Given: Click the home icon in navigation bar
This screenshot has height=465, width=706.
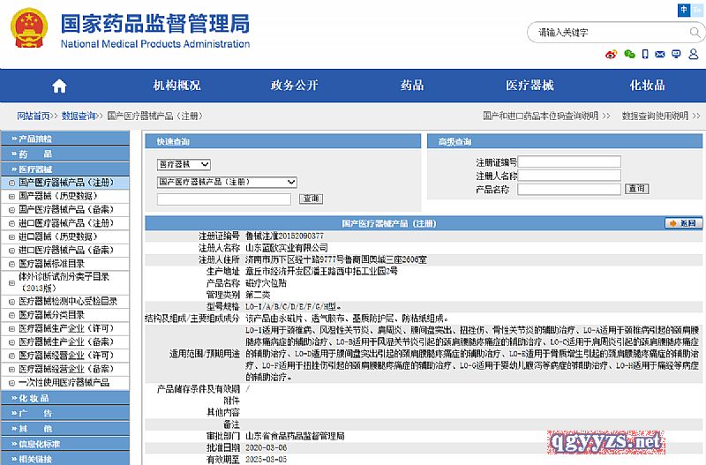Looking at the screenshot, I should (x=59, y=86).
